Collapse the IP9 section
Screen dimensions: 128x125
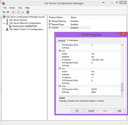[60, 68]
